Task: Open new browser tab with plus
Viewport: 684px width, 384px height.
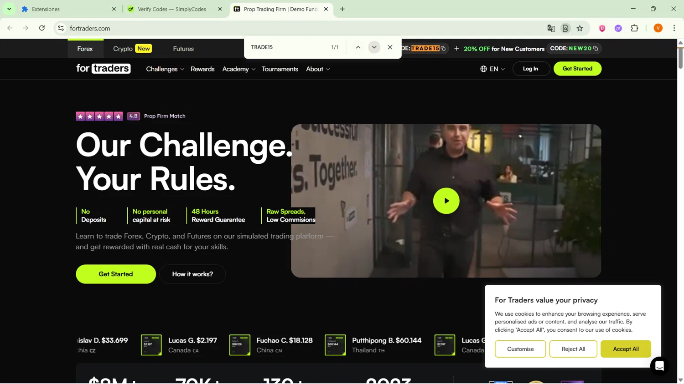Action: pos(342,9)
